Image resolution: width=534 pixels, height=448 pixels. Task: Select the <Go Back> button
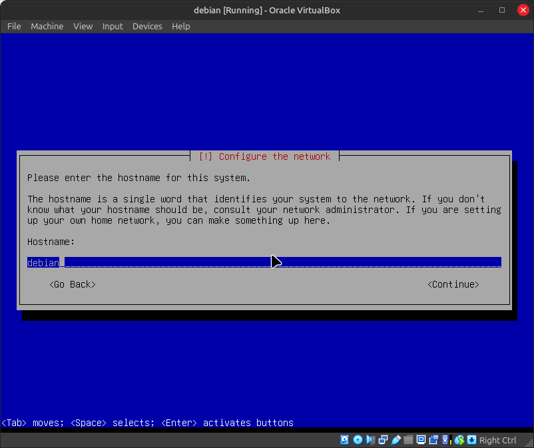[73, 284]
